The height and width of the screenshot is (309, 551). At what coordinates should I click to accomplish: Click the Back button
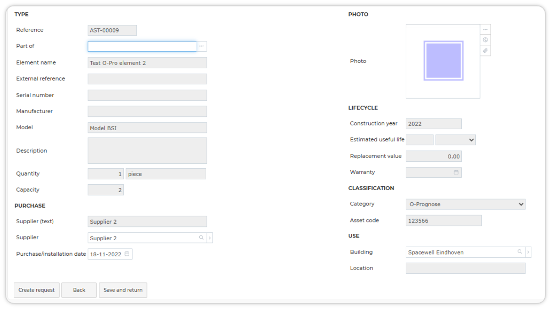coord(79,290)
